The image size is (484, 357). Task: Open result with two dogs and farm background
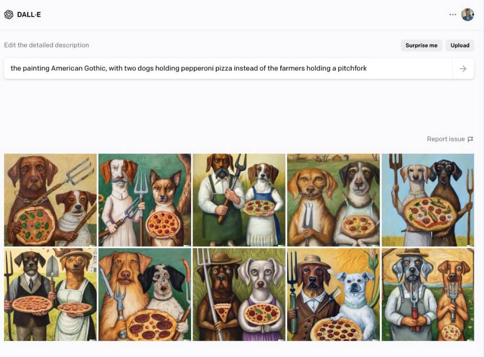point(333,200)
